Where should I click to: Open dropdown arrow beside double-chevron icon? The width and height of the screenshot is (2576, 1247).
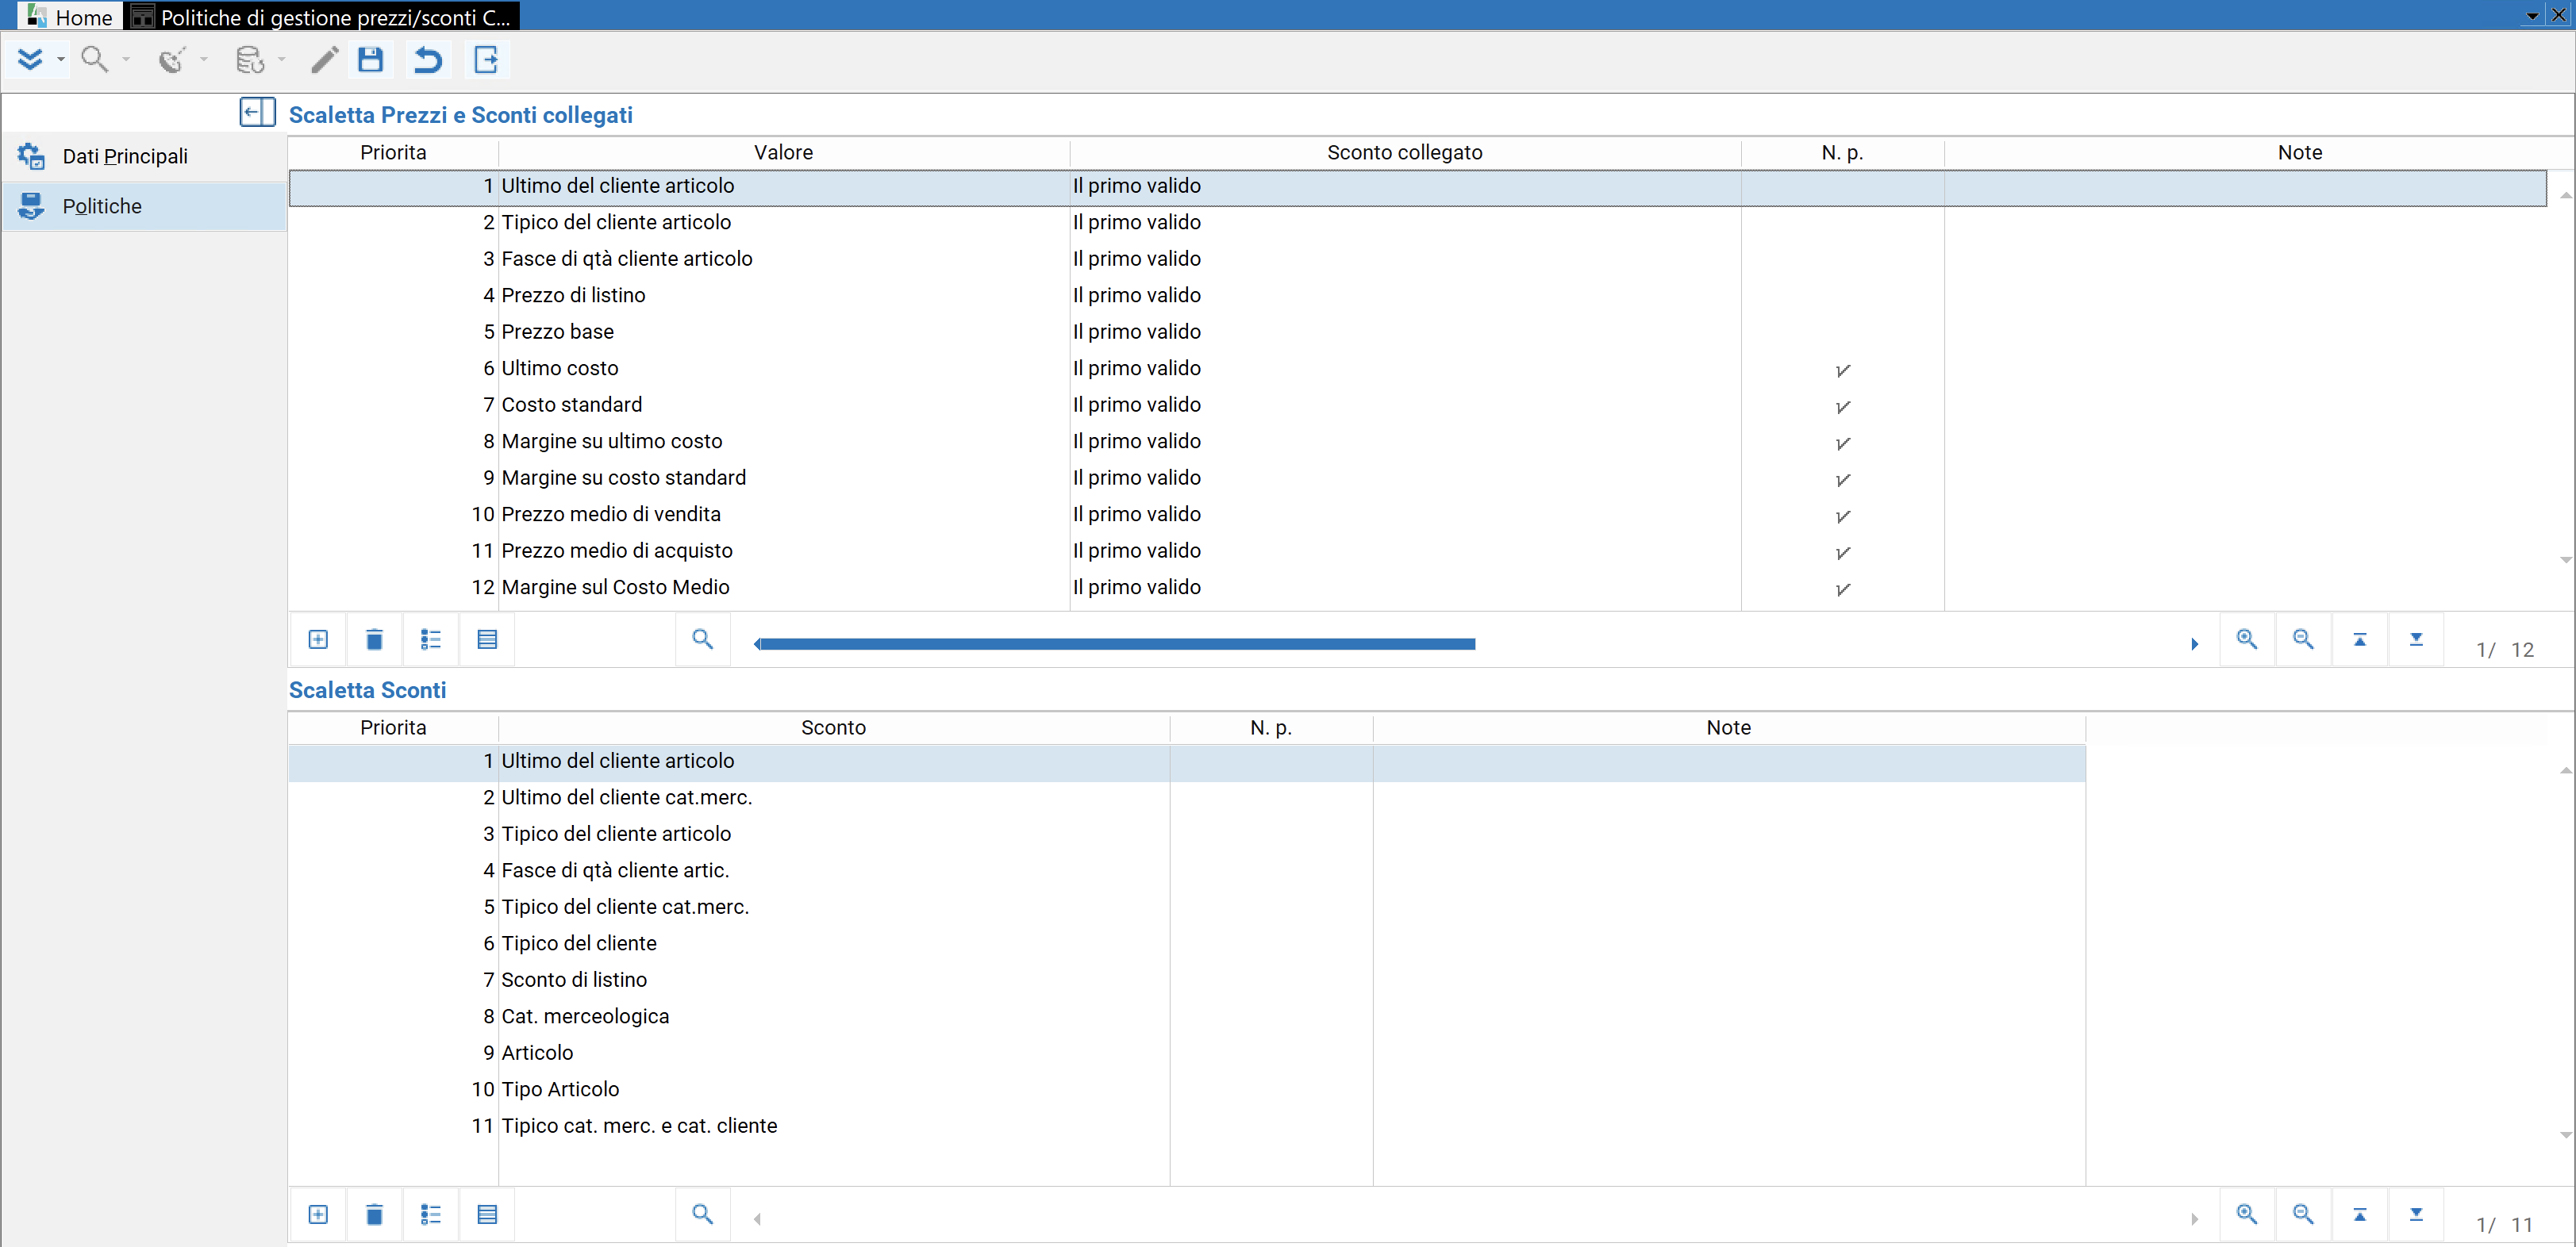click(61, 60)
